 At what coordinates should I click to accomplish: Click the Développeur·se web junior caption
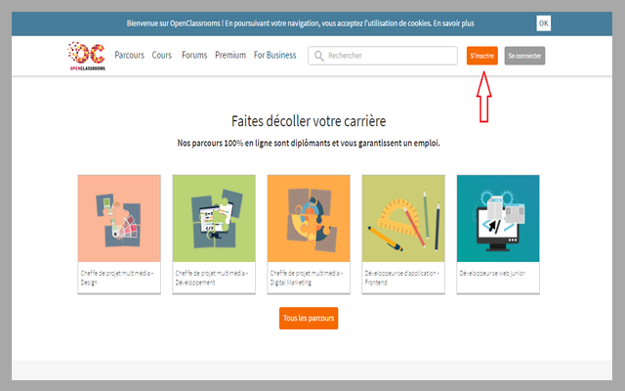pyautogui.click(x=492, y=273)
